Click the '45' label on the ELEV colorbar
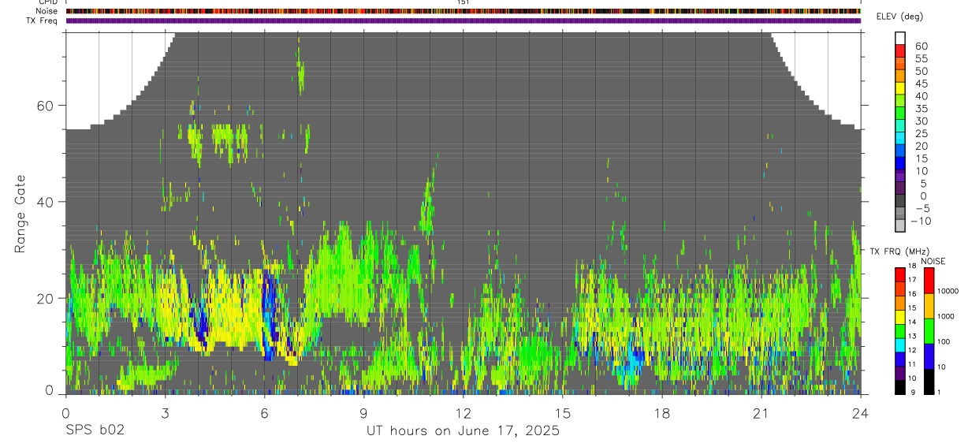The height and width of the screenshot is (447, 968). (x=920, y=84)
